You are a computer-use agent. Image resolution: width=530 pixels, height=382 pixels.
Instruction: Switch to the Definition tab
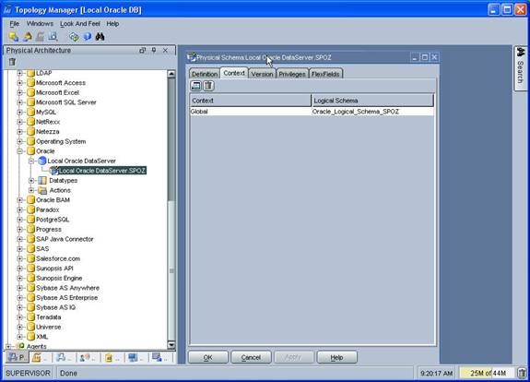point(205,74)
